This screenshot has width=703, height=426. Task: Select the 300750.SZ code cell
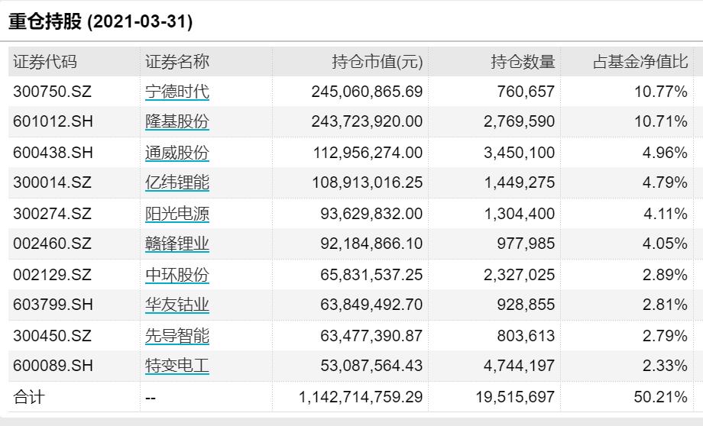point(52,92)
